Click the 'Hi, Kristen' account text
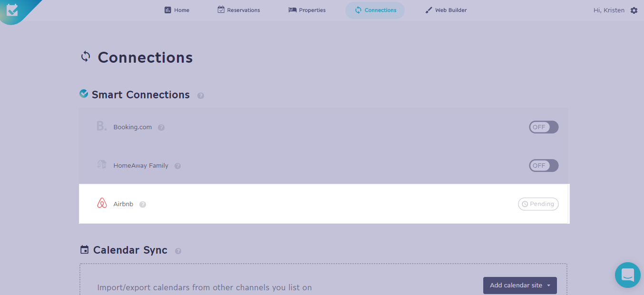The image size is (644, 295). 609,10
